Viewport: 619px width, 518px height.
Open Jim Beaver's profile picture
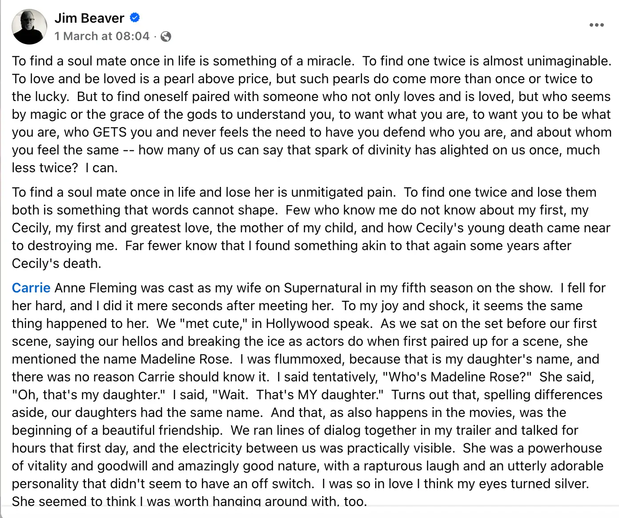pos(28,26)
